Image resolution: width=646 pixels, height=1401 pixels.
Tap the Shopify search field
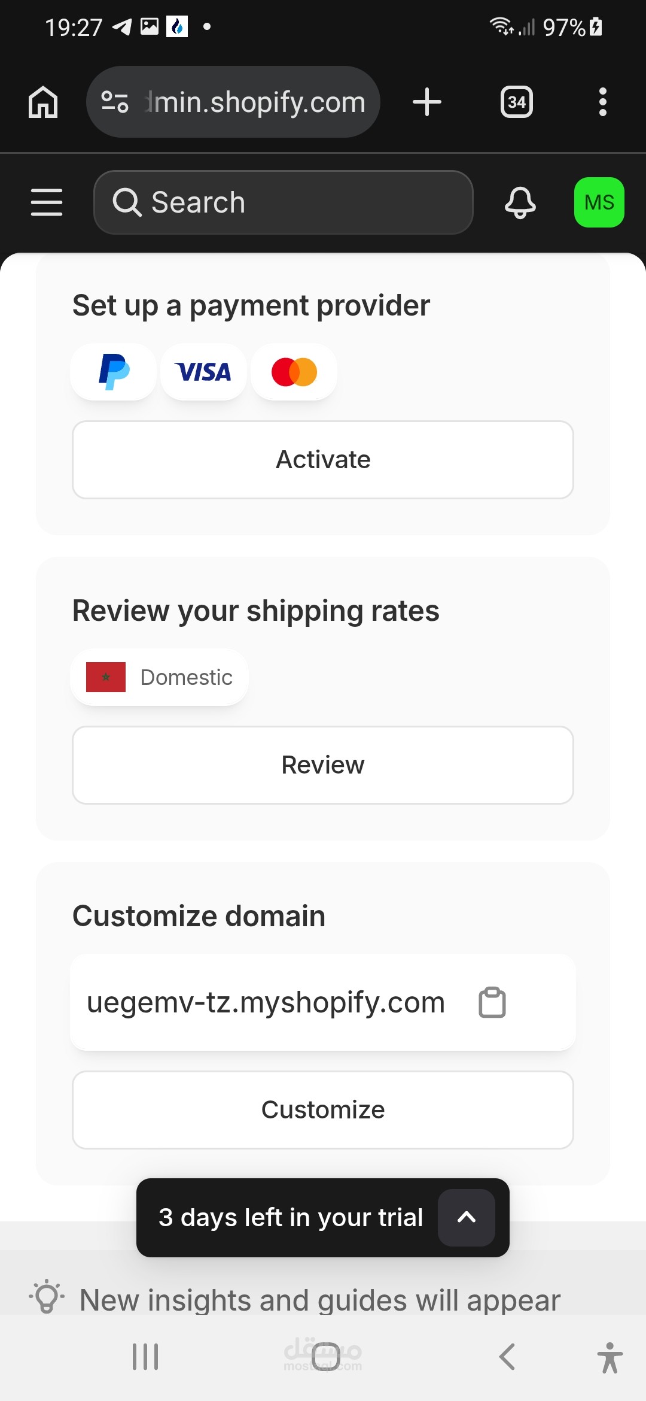click(x=284, y=202)
